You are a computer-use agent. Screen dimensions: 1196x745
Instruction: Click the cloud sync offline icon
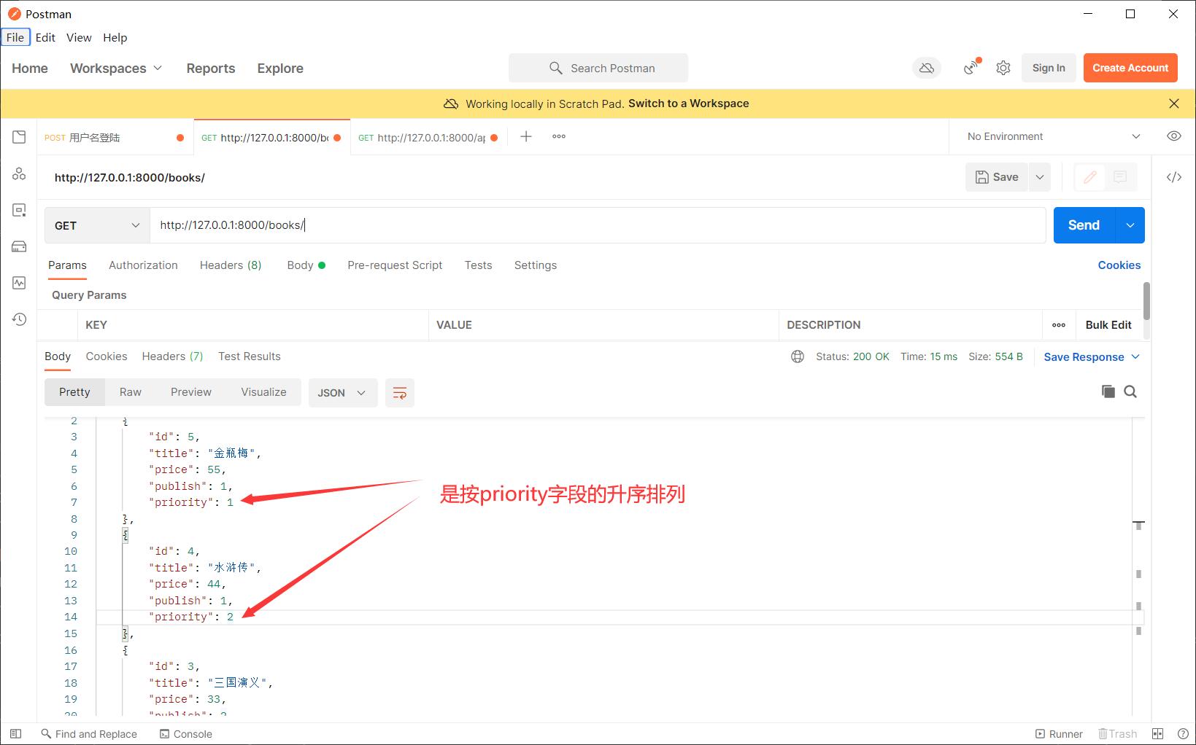[x=927, y=68]
